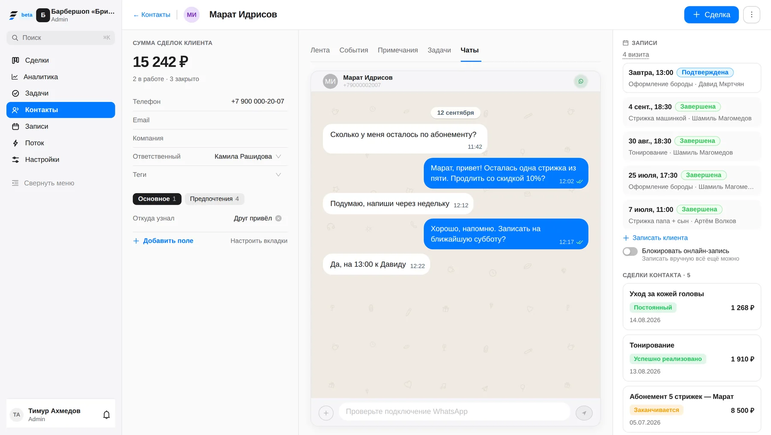
Task: Open Абонемент 5 стрижек deal card
Action: click(692, 409)
